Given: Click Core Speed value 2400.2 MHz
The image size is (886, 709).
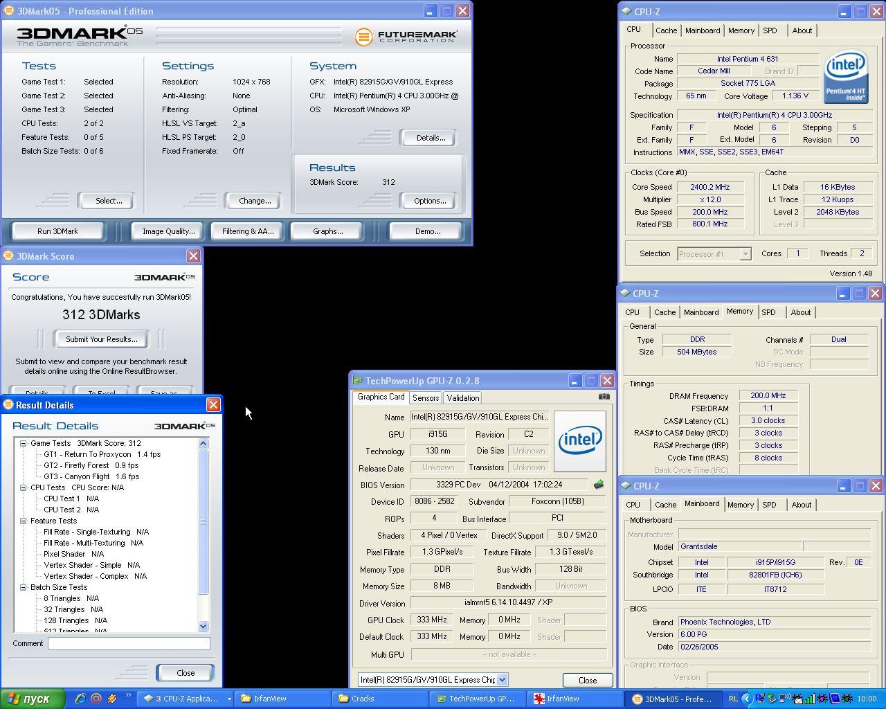Looking at the screenshot, I should click(x=710, y=187).
